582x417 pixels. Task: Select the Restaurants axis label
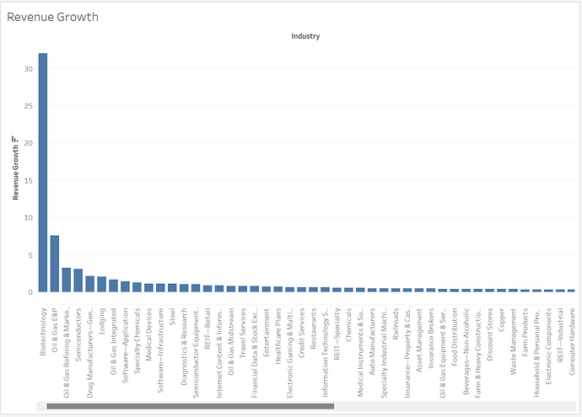[x=314, y=324]
